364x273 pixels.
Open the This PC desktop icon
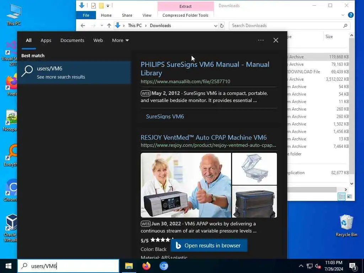pos(14,14)
